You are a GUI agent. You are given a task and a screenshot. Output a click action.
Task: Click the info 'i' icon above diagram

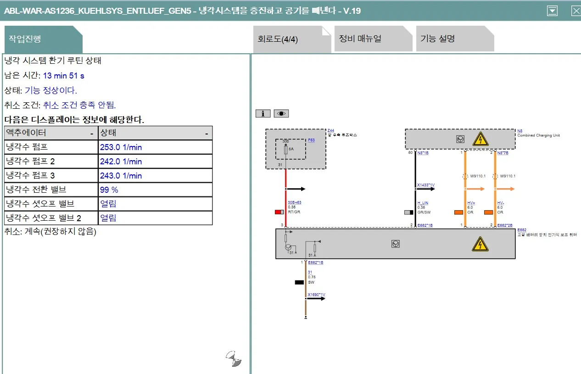point(263,113)
